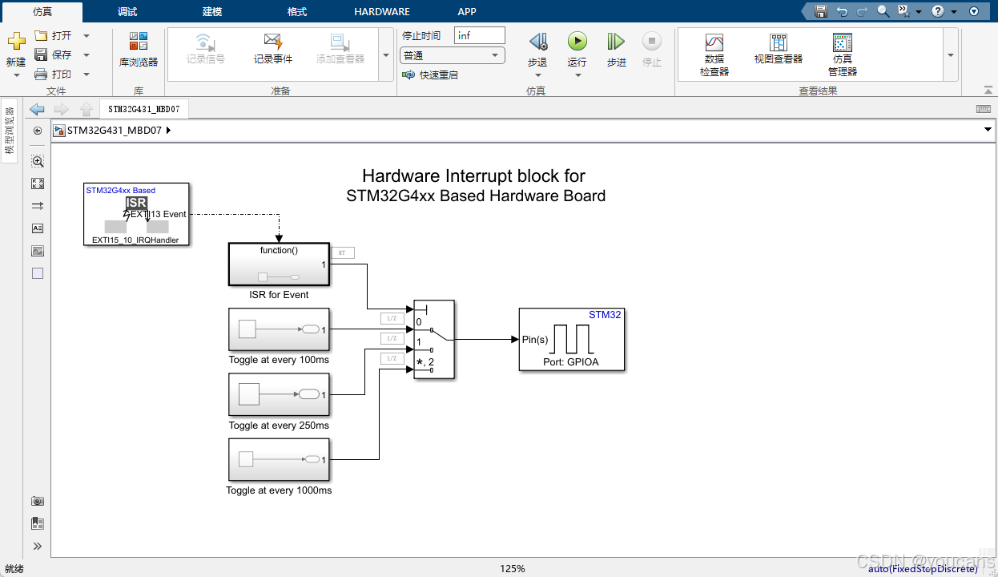This screenshot has width=998, height=577.
Task: Click the 步进 step forward icon
Action: 615,42
